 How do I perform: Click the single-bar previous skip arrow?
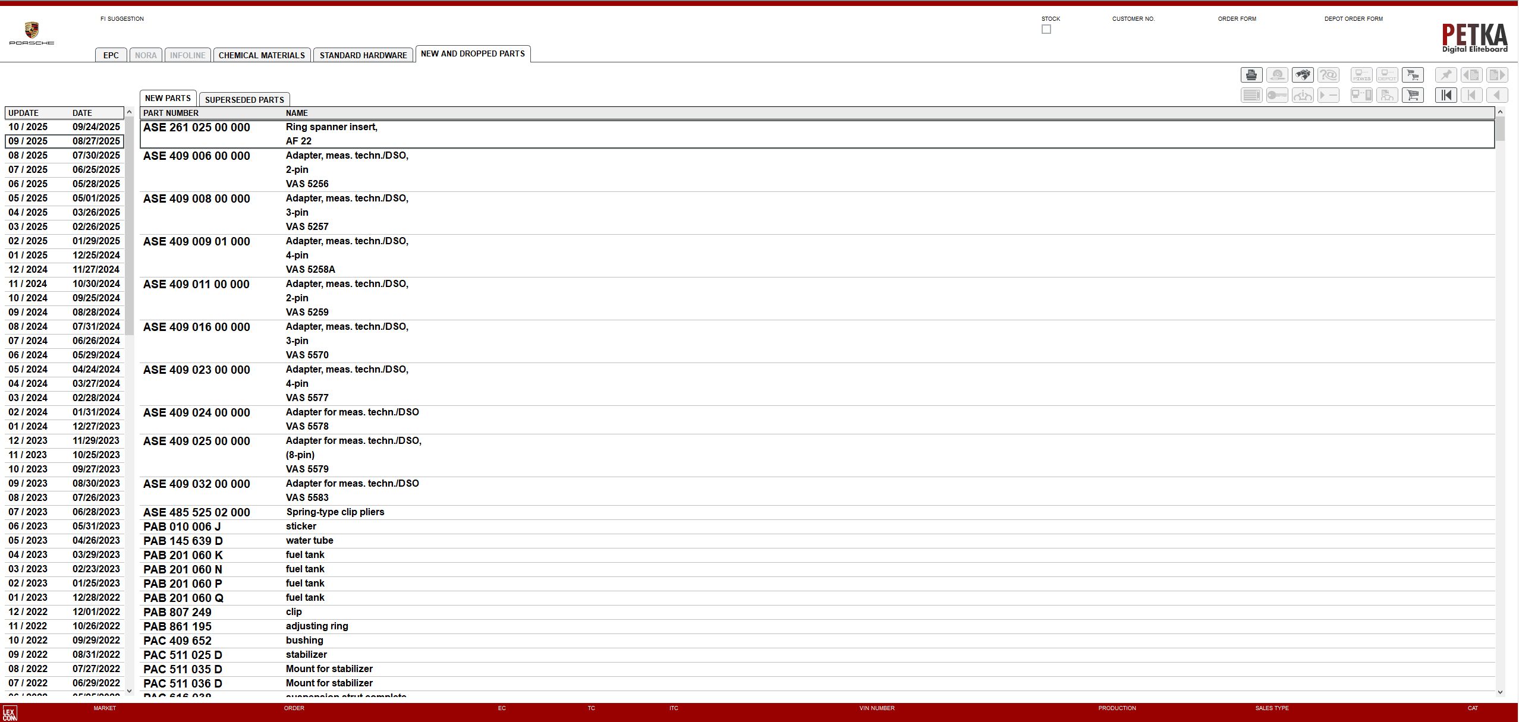[1471, 95]
